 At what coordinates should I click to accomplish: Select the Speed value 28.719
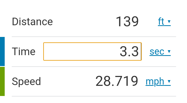(x=117, y=81)
